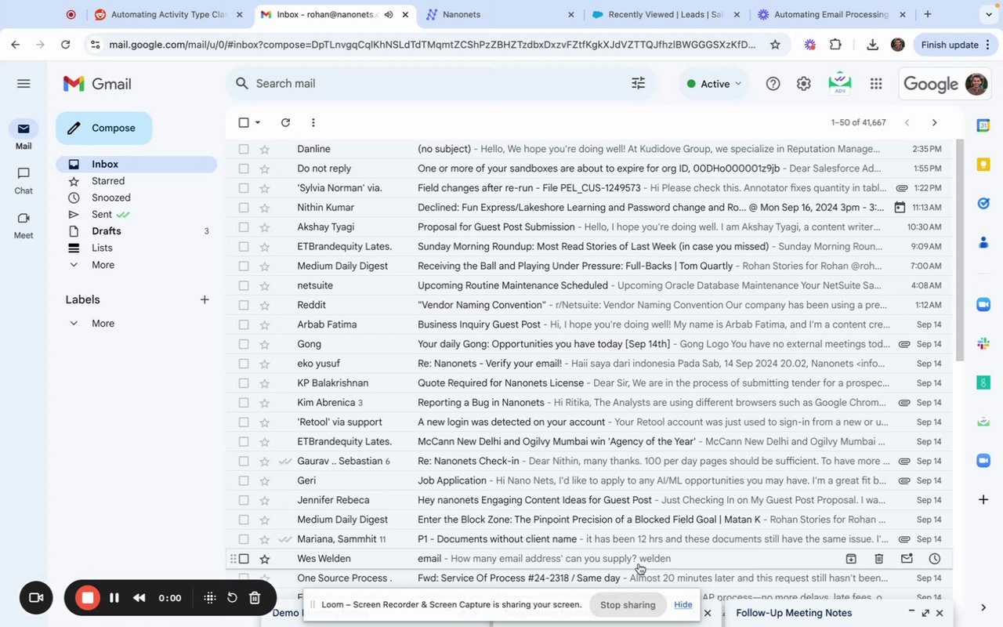This screenshot has height=627, width=1003.
Task: Open the Akshay Tyagi Proposal email
Action: [x=589, y=227]
